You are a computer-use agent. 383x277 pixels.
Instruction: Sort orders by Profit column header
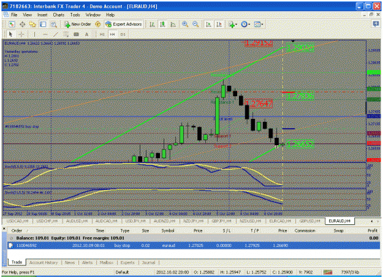coord(373,230)
